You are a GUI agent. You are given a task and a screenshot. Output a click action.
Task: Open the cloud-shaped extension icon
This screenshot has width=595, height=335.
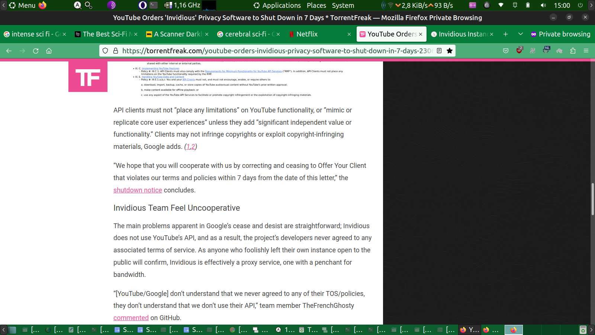(x=559, y=51)
